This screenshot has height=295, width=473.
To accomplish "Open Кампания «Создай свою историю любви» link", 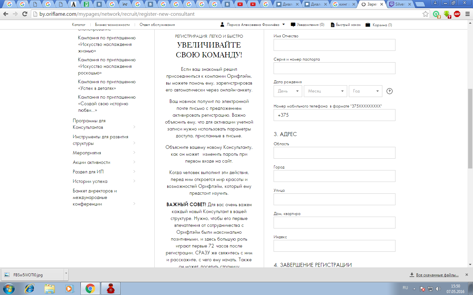I will tap(107, 104).
